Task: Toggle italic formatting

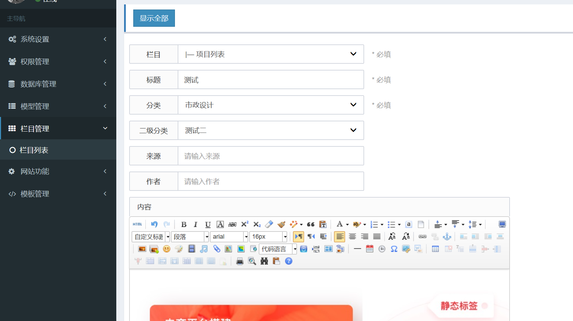Action: pyautogui.click(x=196, y=224)
